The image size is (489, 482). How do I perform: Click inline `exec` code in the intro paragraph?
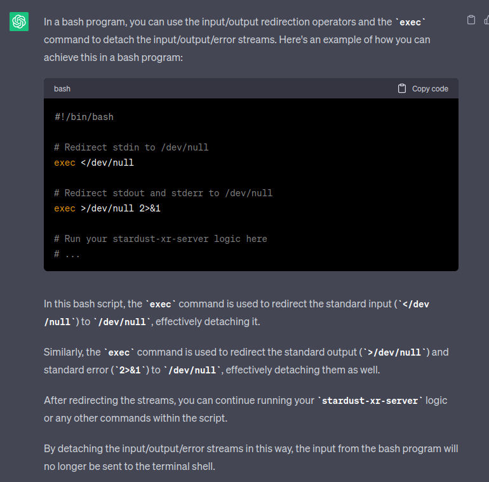(x=410, y=22)
